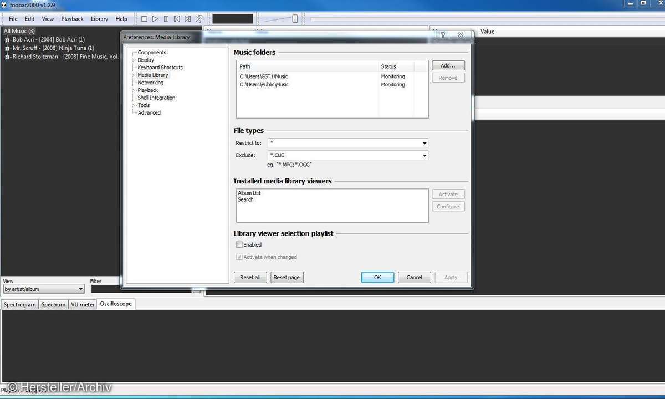Viewport: 665px width, 399px height.
Task: Select the Advanced preferences page
Action: pyautogui.click(x=149, y=112)
